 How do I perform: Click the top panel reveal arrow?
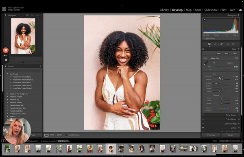122,6
